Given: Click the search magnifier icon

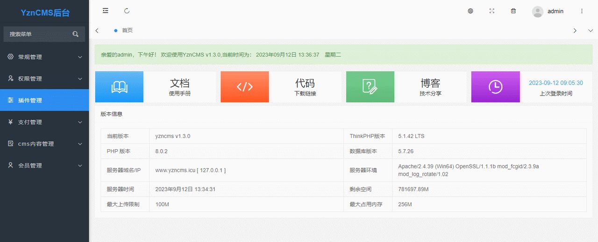Looking at the screenshot, I should (x=76, y=34).
